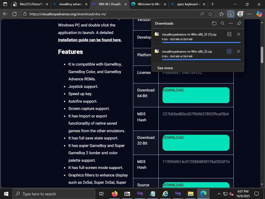Pause visualboyadvance-m-Win-x86_32 (1).zip download
This screenshot has height=199, width=265.
(229, 34)
